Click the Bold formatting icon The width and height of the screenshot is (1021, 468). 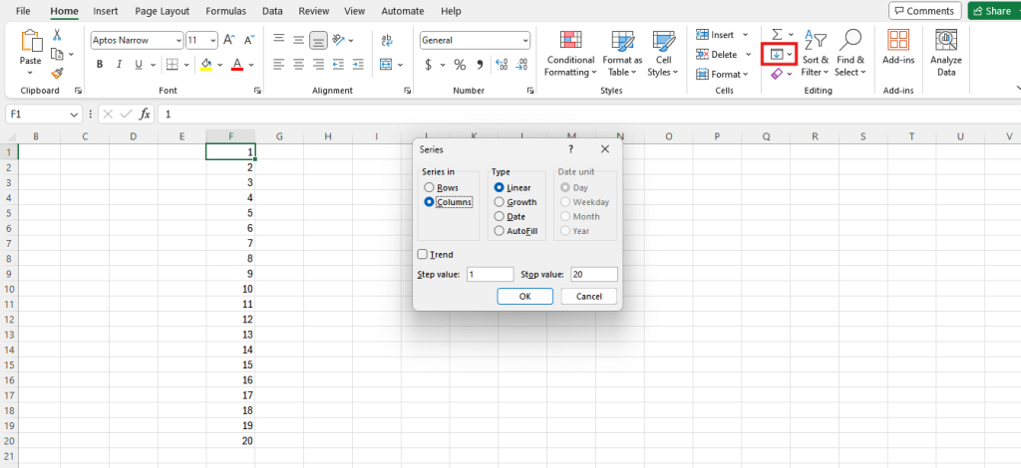99,64
